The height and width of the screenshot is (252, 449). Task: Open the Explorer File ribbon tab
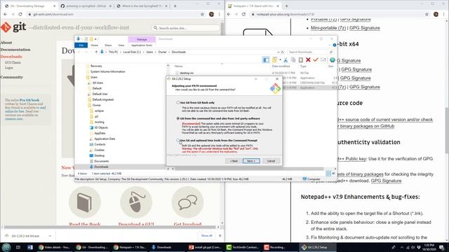tap(81, 45)
